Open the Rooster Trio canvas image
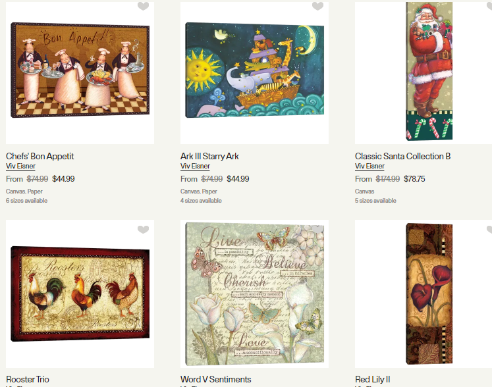Image resolution: width=492 pixels, height=387 pixels. click(80, 294)
